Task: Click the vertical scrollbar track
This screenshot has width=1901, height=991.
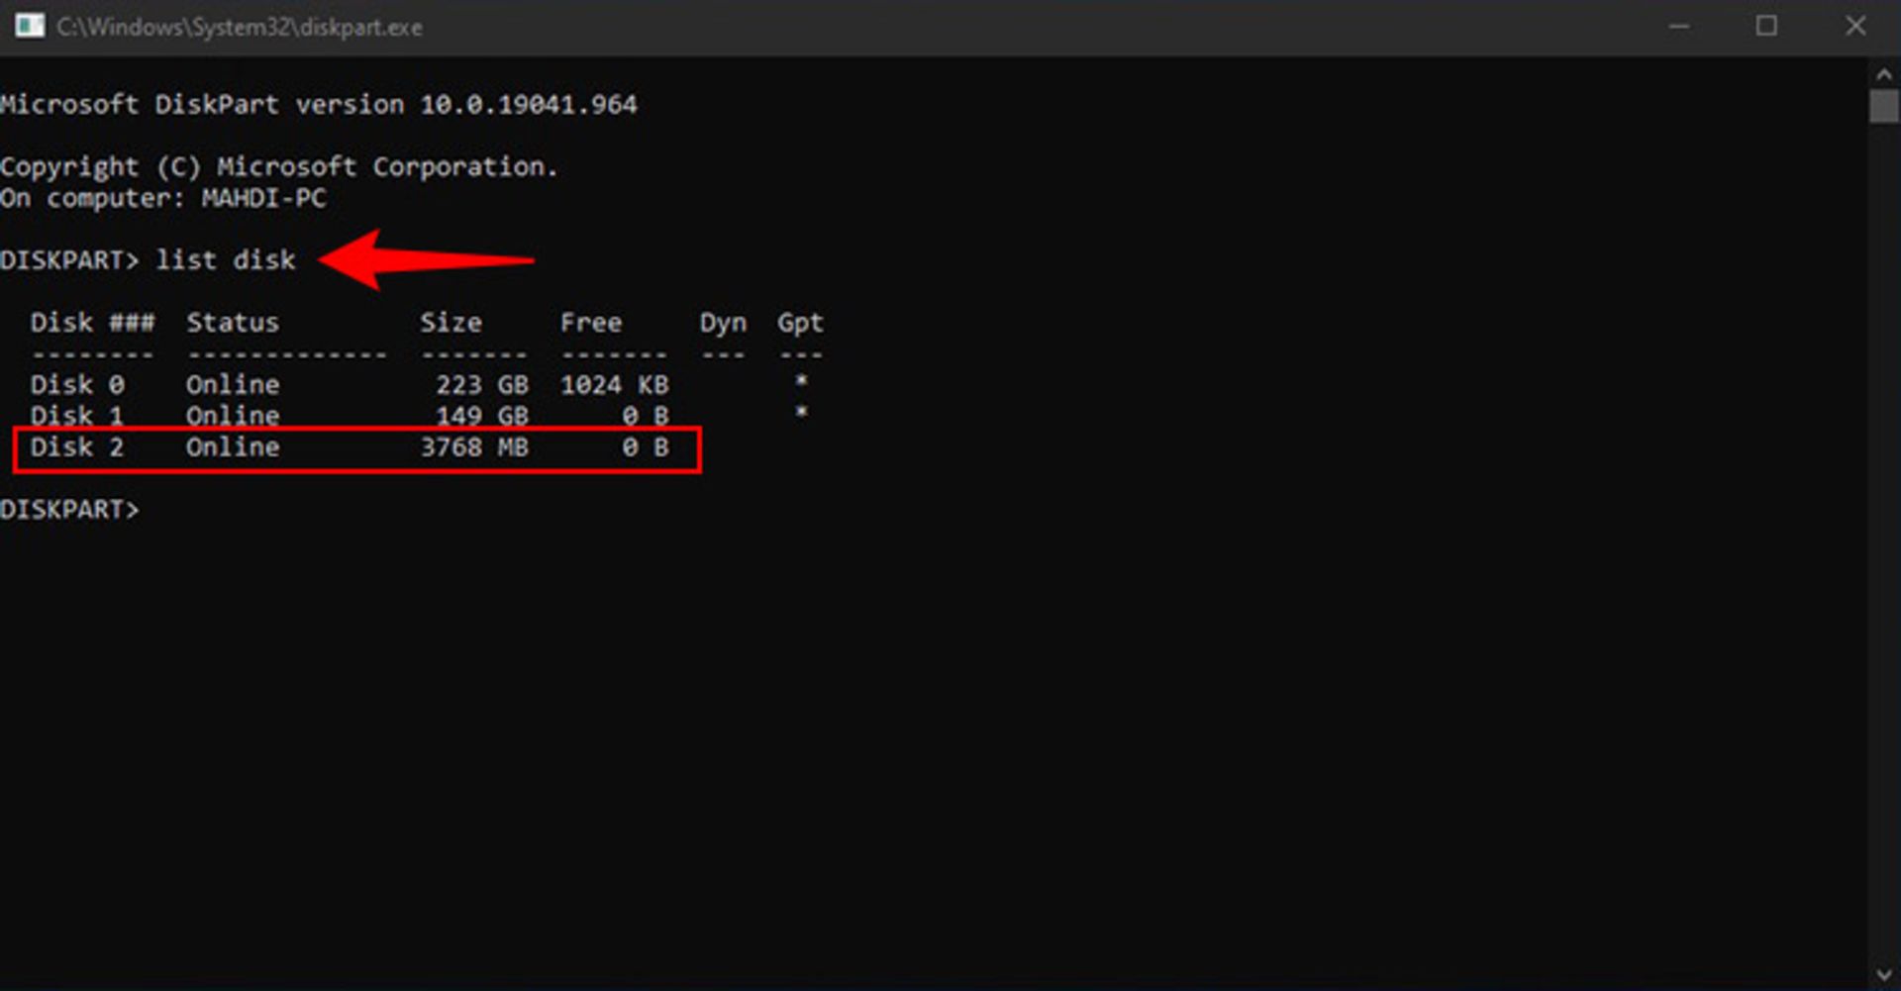Action: click(1883, 495)
